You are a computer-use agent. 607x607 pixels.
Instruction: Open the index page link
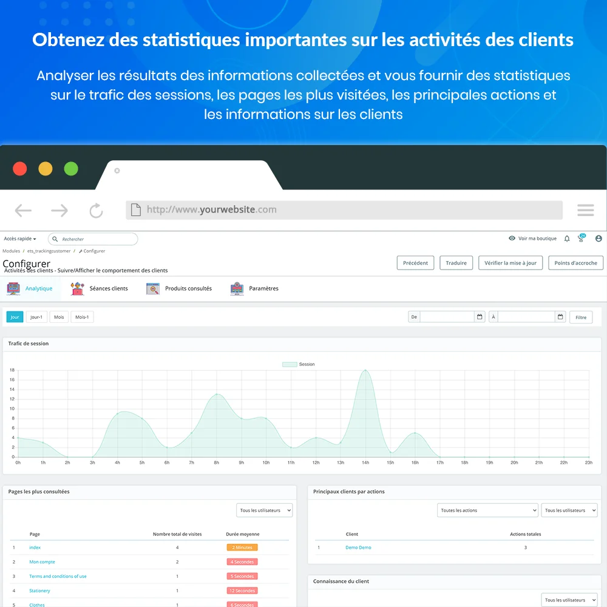pyautogui.click(x=35, y=548)
